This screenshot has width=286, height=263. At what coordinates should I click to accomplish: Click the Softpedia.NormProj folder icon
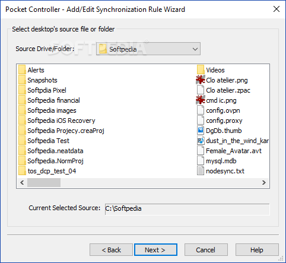click(x=22, y=161)
